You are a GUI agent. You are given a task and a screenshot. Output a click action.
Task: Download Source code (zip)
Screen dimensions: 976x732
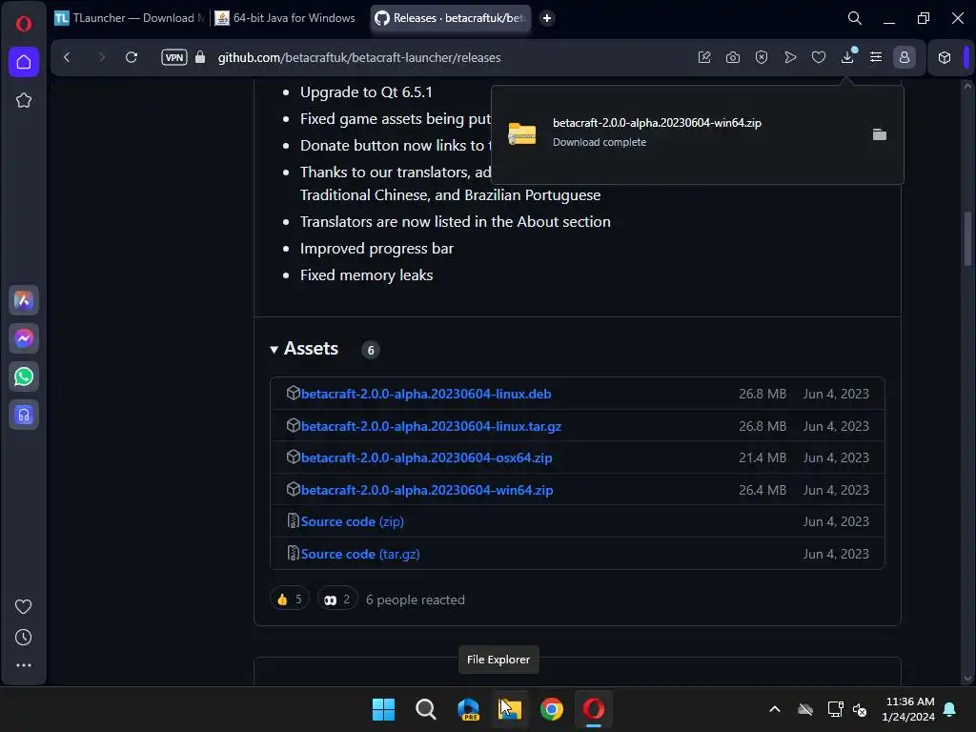click(x=353, y=521)
